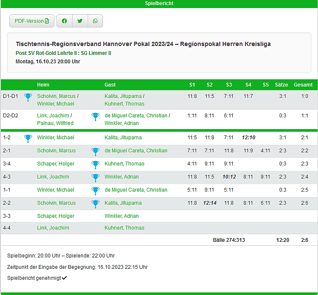Image resolution: width=318 pixels, height=295 pixels.
Task: Click trophy icon in 3-4 match row
Action: click(x=95, y=164)
